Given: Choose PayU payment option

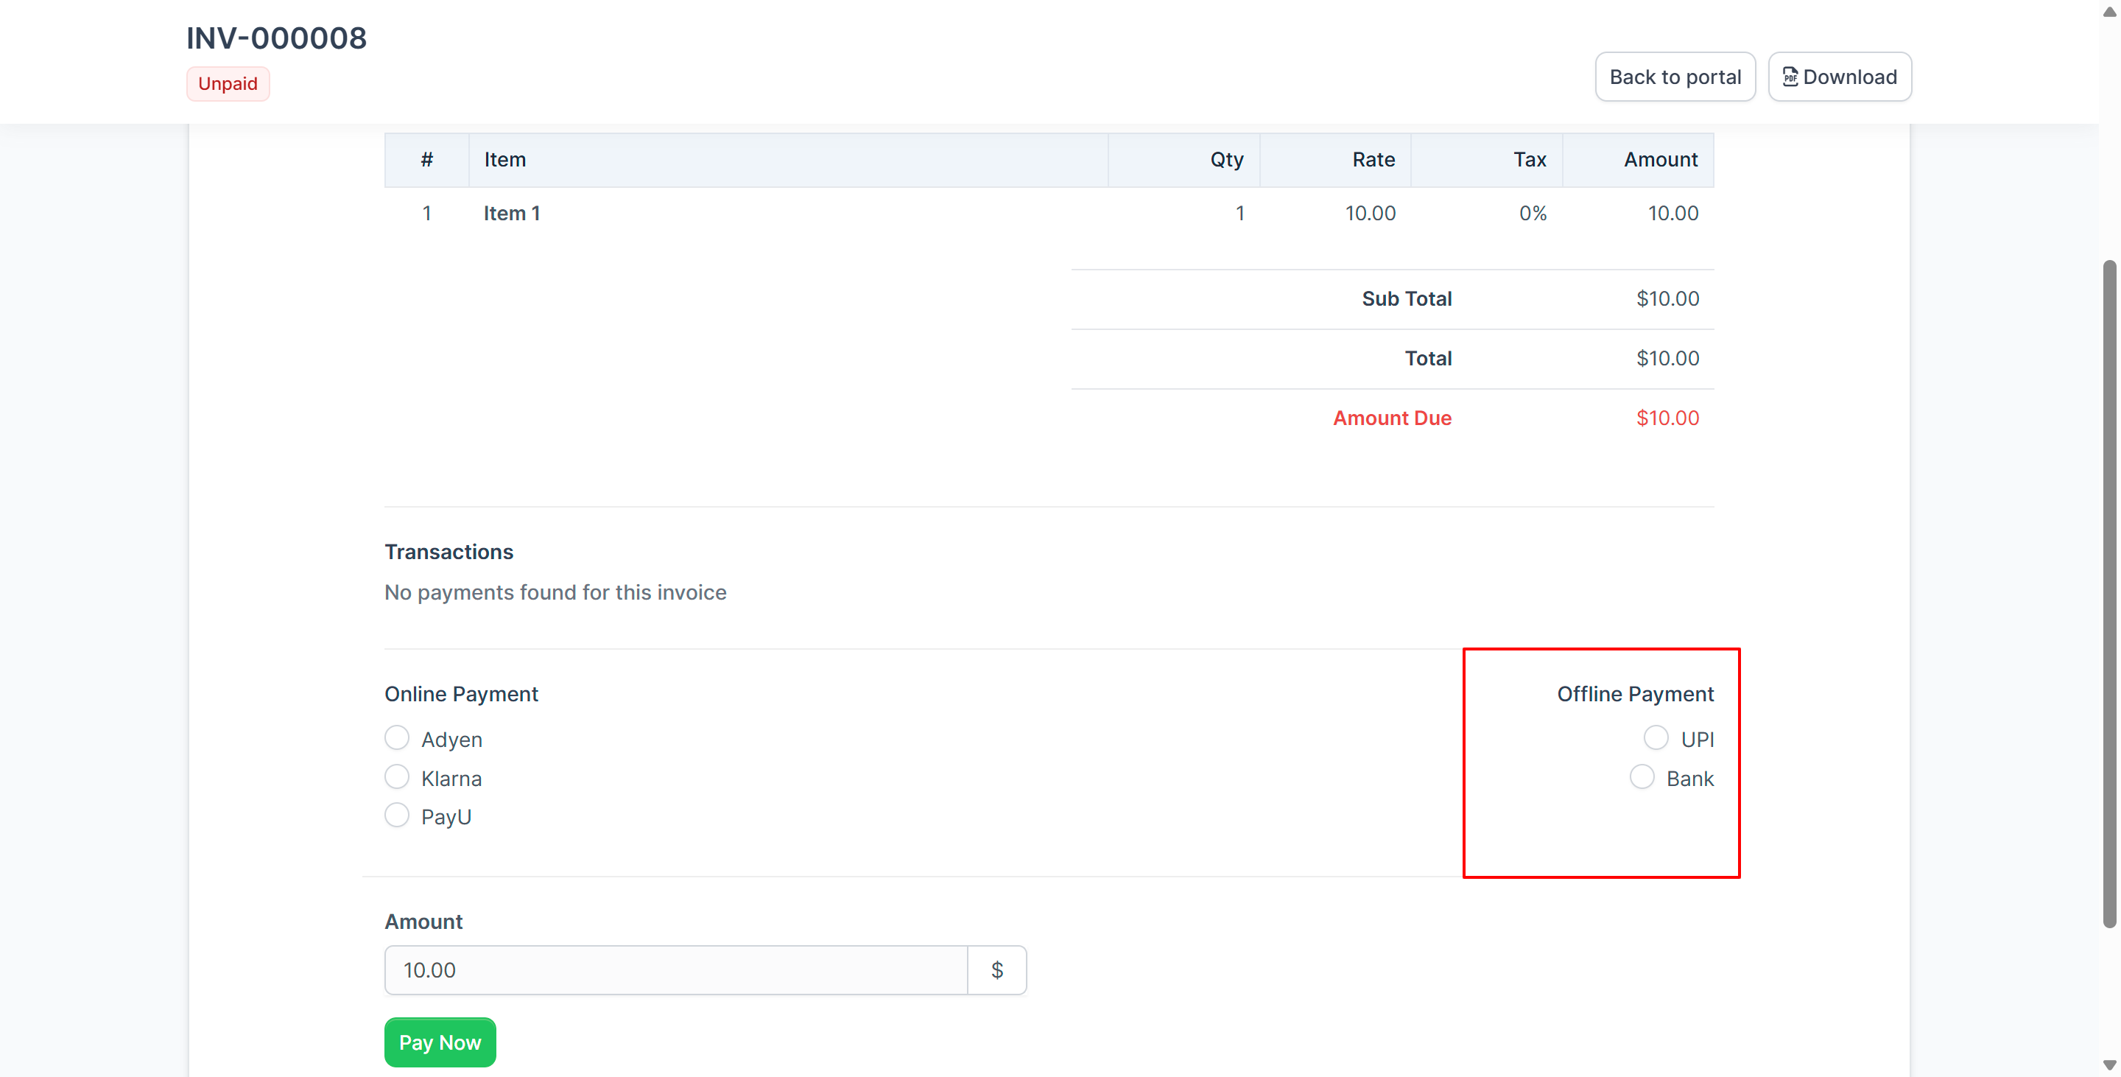Looking at the screenshot, I should 397,815.
